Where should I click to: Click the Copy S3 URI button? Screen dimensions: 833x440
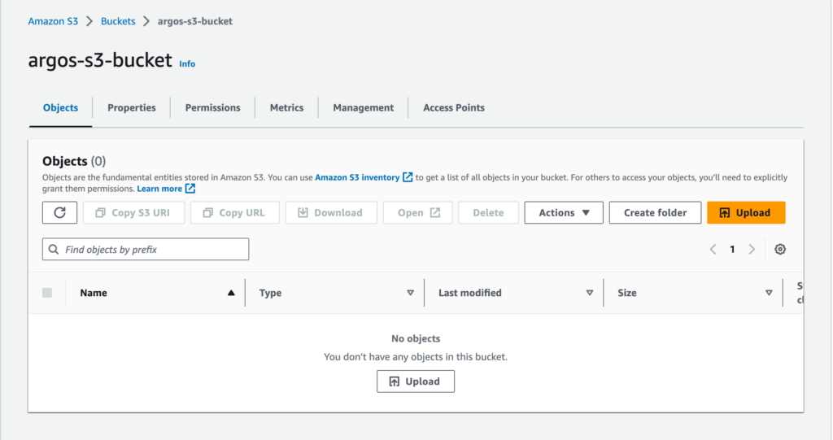pos(132,213)
